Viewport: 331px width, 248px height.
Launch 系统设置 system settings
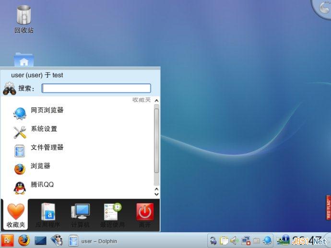point(44,130)
